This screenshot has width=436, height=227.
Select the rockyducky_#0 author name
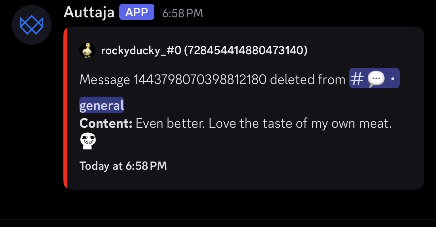141,51
